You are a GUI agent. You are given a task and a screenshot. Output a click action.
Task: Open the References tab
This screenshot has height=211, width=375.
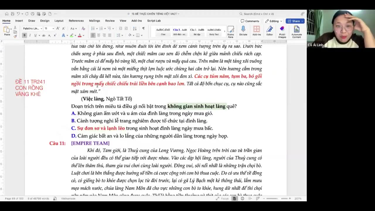tap(76, 21)
